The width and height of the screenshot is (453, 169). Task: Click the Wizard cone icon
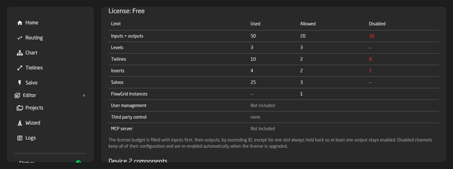20,123
